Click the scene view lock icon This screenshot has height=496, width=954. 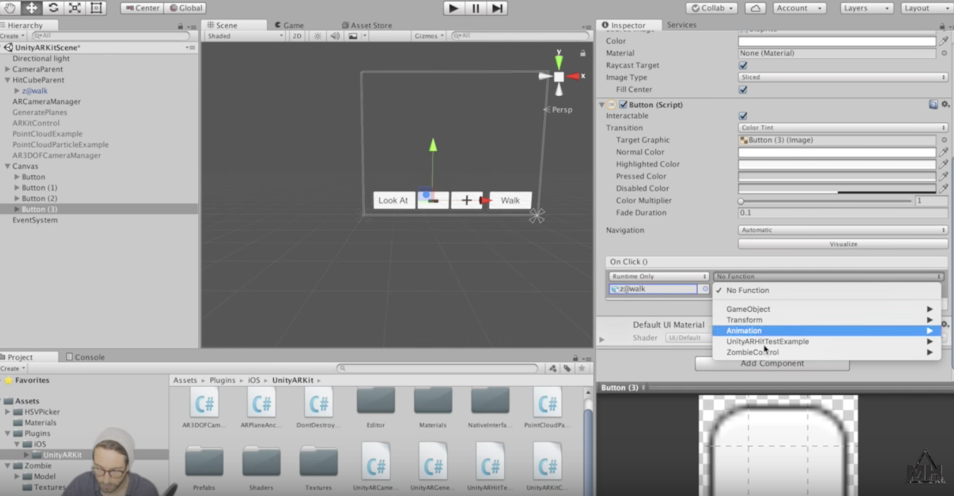582,54
